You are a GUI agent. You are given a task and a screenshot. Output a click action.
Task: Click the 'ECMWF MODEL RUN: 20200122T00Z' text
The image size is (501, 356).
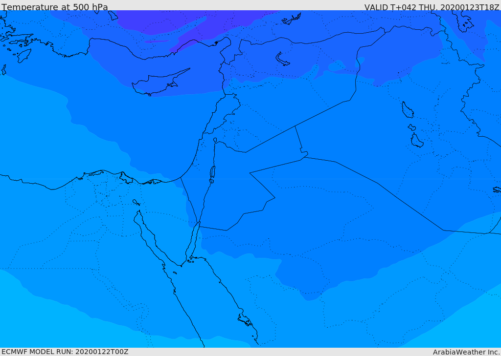click(65, 352)
